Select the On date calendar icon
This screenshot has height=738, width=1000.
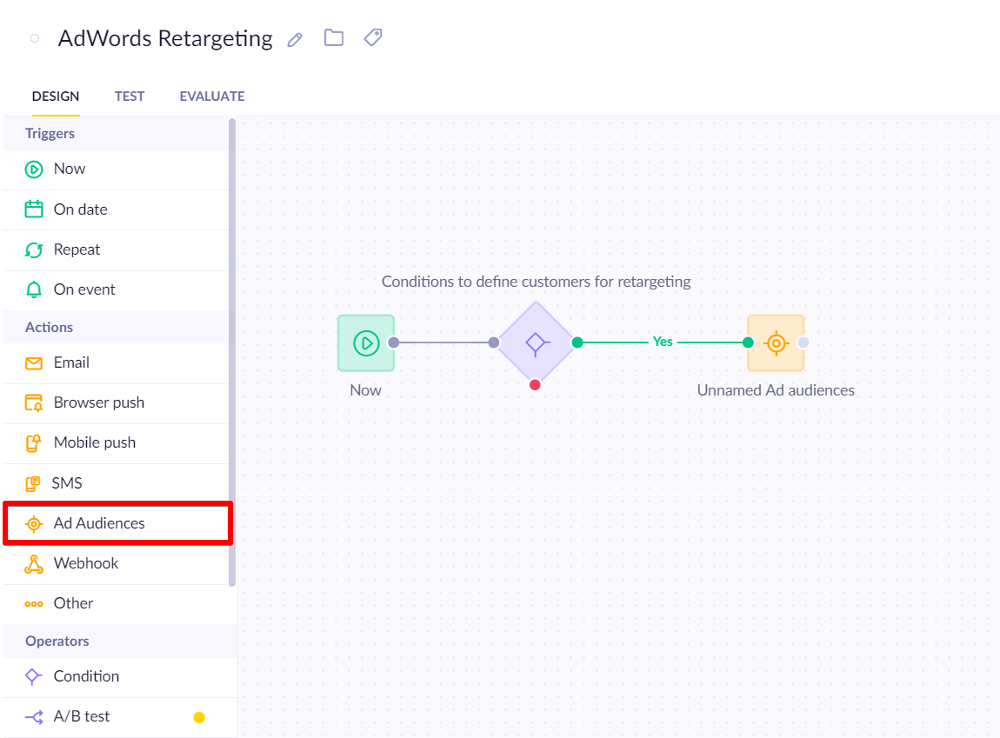[34, 209]
